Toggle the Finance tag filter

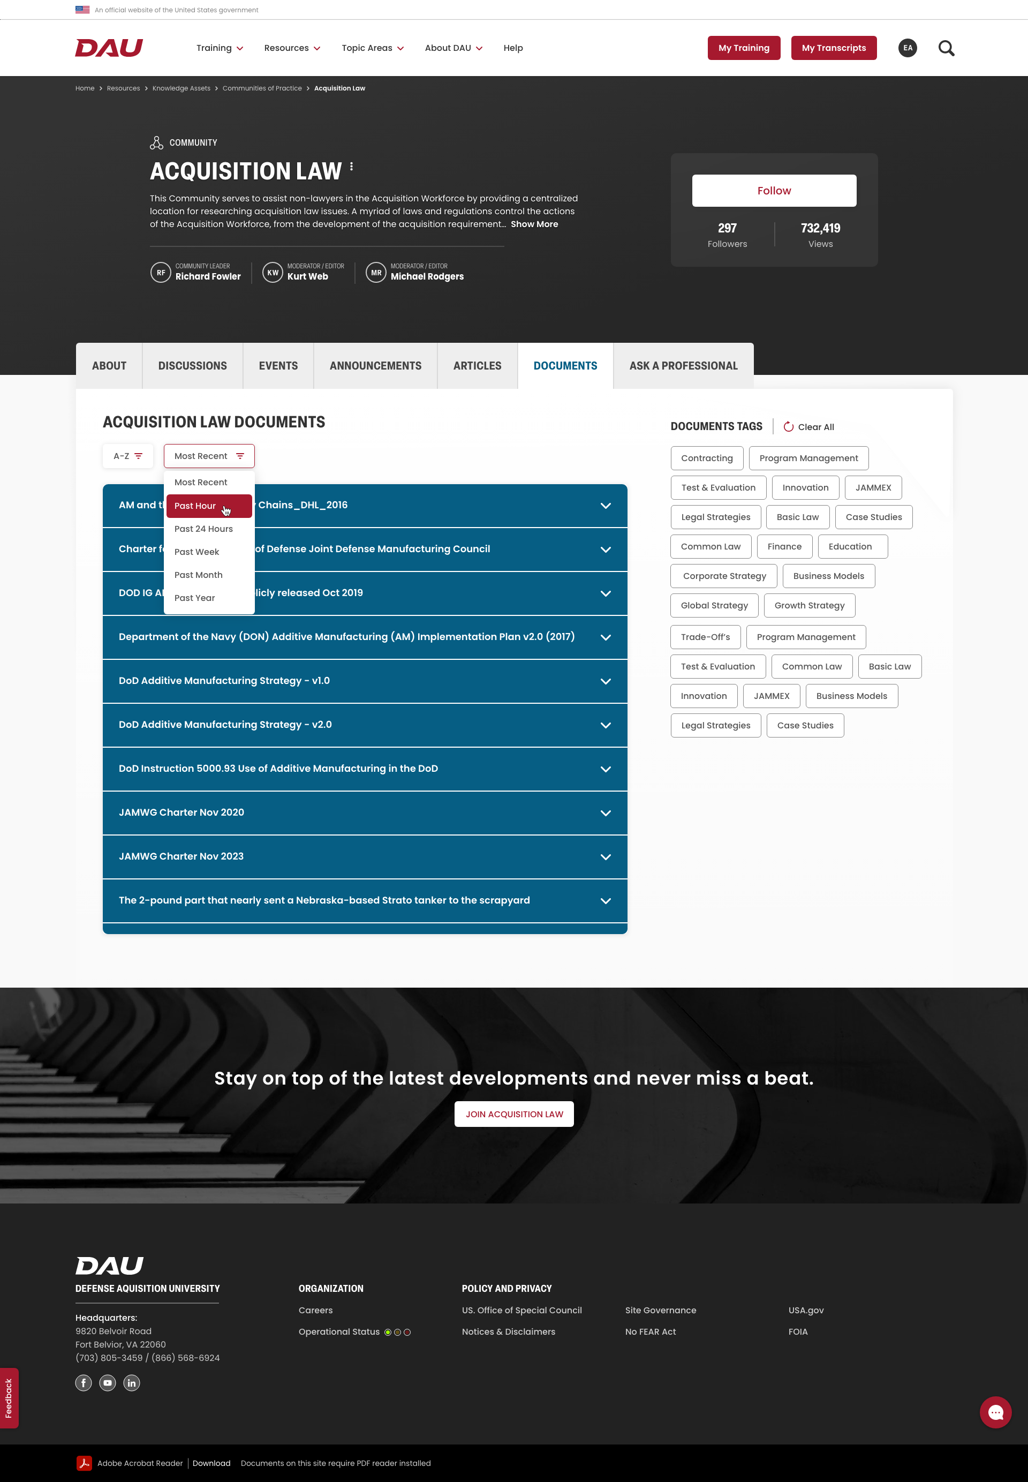(x=784, y=546)
